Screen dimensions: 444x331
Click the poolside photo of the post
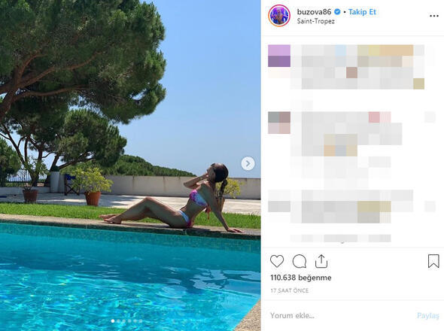point(130,165)
